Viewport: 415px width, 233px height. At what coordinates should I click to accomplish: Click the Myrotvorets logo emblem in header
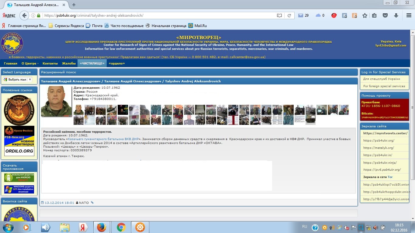click(x=12, y=43)
